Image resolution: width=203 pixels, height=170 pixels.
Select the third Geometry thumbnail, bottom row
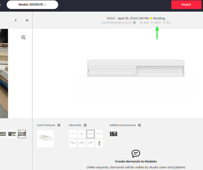[91, 143]
